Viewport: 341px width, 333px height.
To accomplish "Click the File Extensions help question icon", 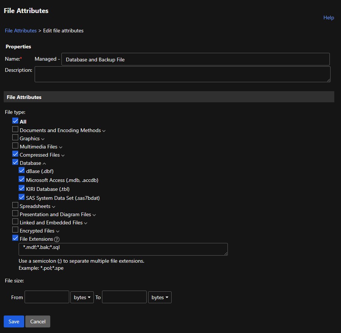I will click(x=57, y=239).
